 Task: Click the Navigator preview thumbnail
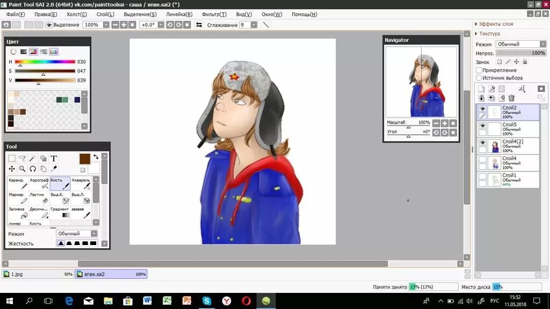[x=421, y=82]
